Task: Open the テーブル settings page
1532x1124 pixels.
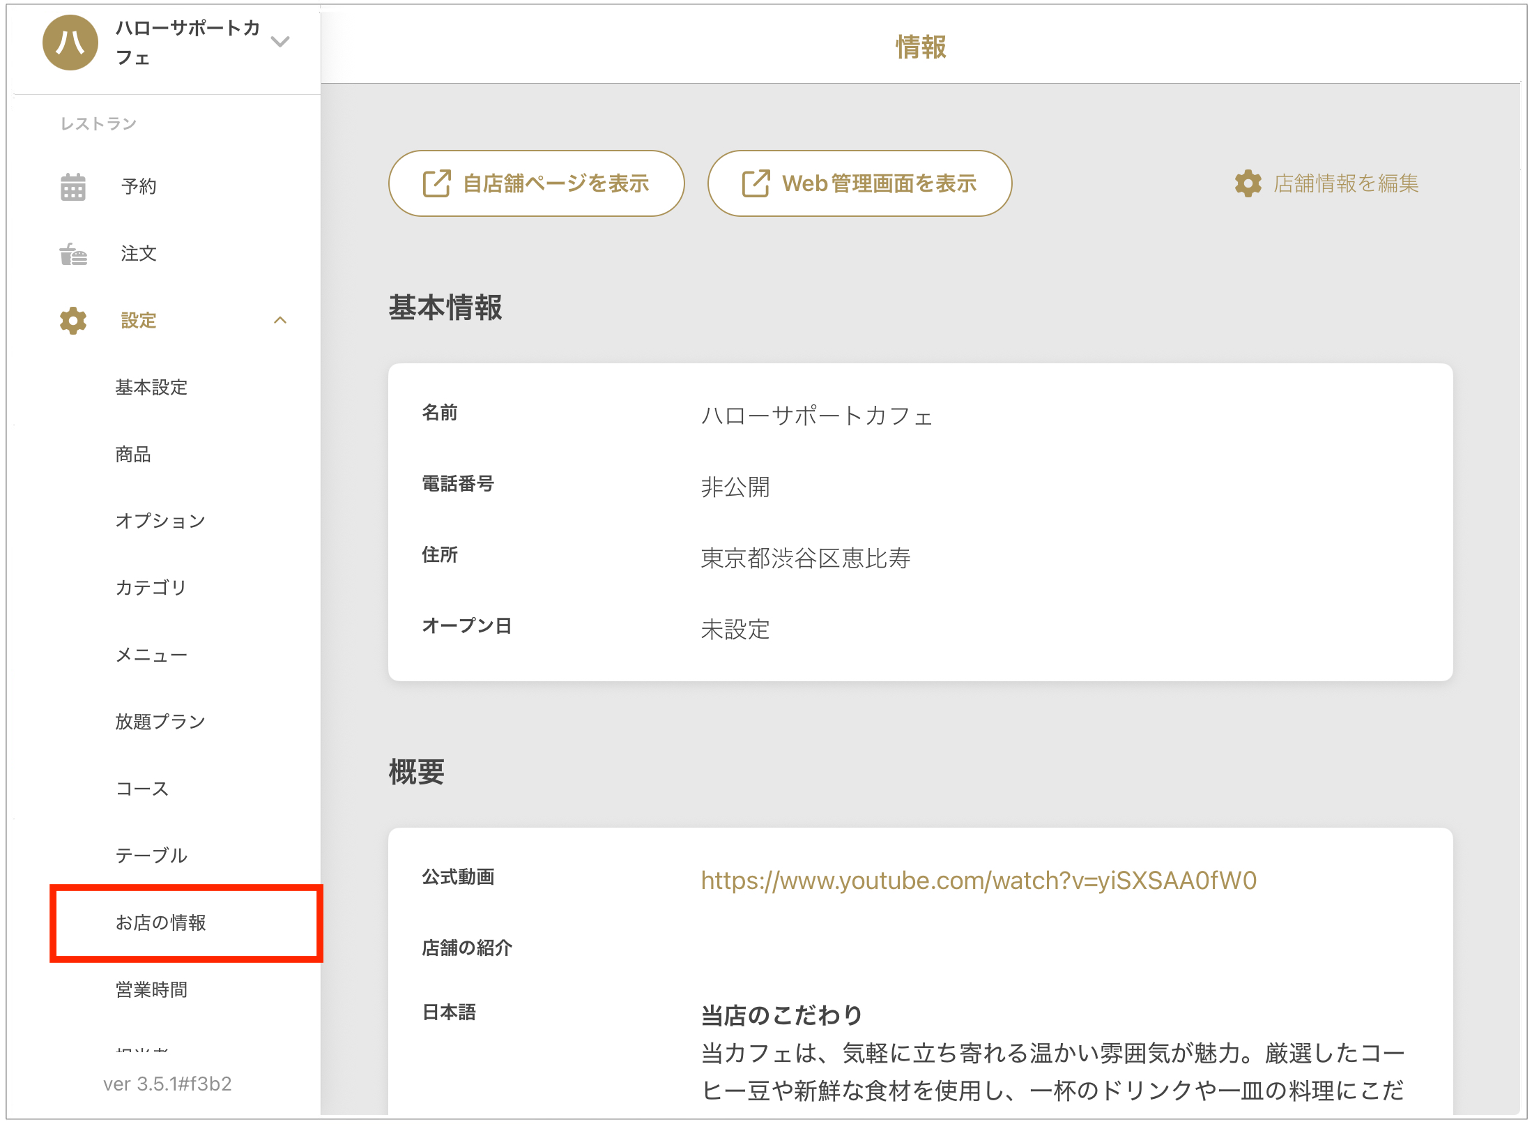Action: click(x=151, y=856)
